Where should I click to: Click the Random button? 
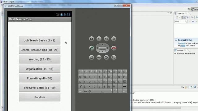click(x=40, y=97)
